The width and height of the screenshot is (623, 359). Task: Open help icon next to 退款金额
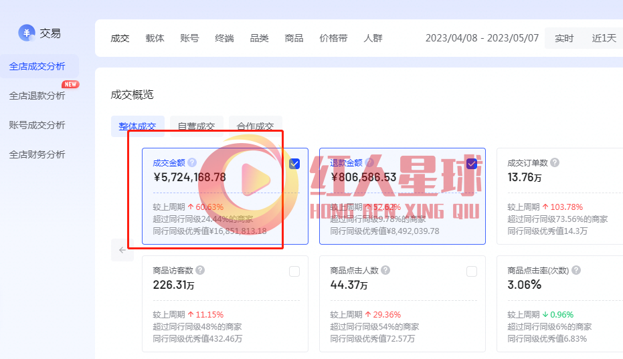[369, 162]
